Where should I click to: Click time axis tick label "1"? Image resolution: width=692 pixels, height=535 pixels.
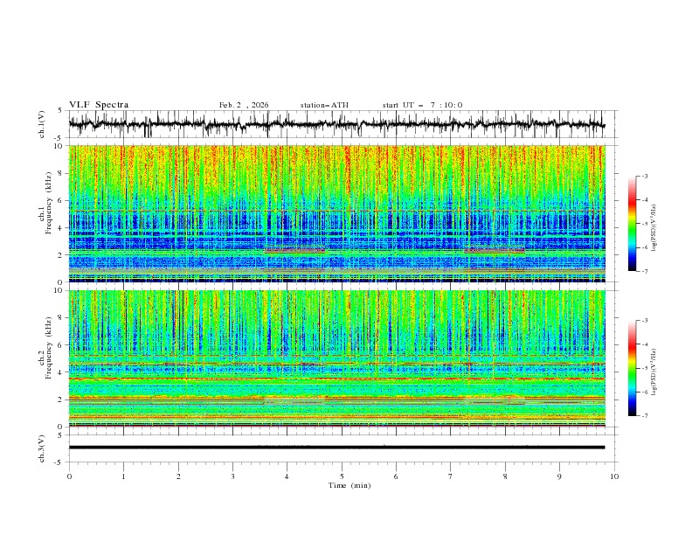123,476
